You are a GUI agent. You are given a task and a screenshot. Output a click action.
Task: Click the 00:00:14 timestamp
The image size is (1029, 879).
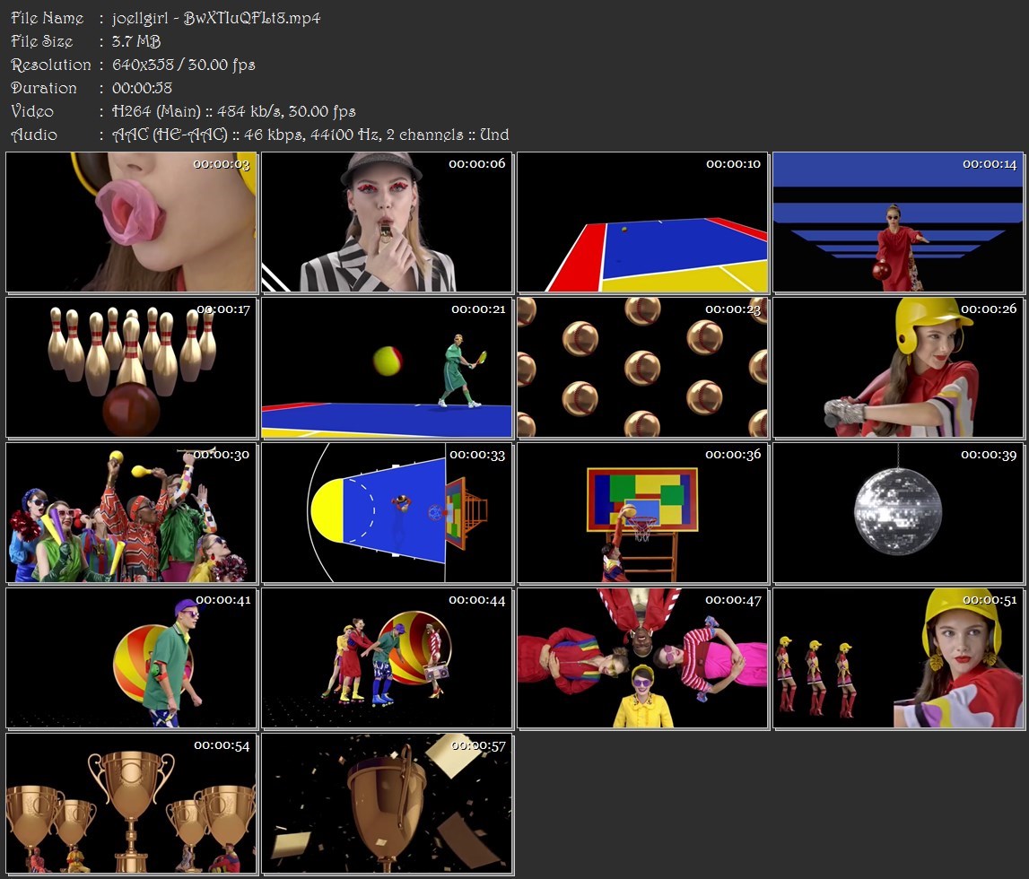[x=989, y=164]
